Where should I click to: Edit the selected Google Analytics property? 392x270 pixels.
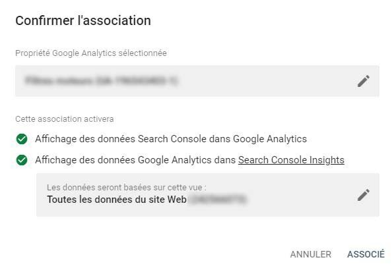click(x=363, y=81)
